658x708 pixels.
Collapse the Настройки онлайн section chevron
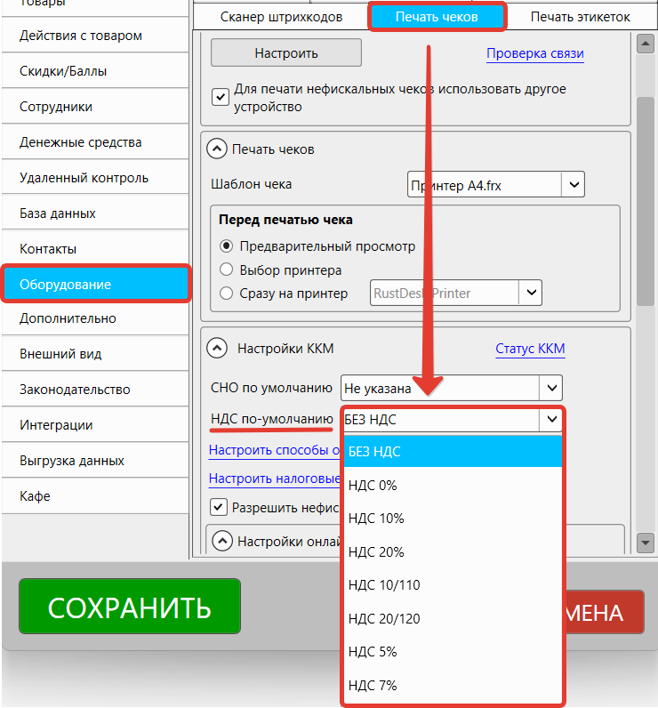click(223, 540)
